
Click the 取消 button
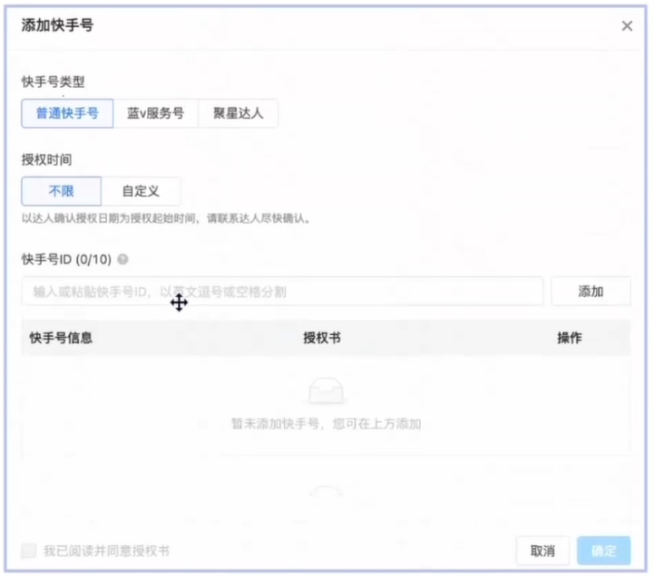coord(542,551)
